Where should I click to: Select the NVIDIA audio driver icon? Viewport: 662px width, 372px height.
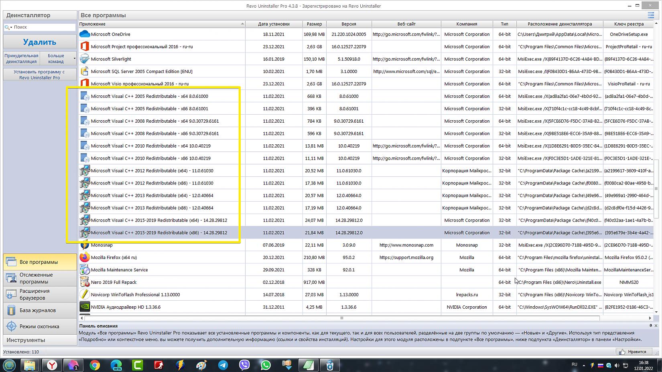pyautogui.click(x=84, y=307)
